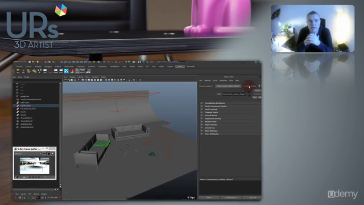The image size is (364, 205).
Task: Click Presets button in Attribute Editor
Action: [257, 94]
